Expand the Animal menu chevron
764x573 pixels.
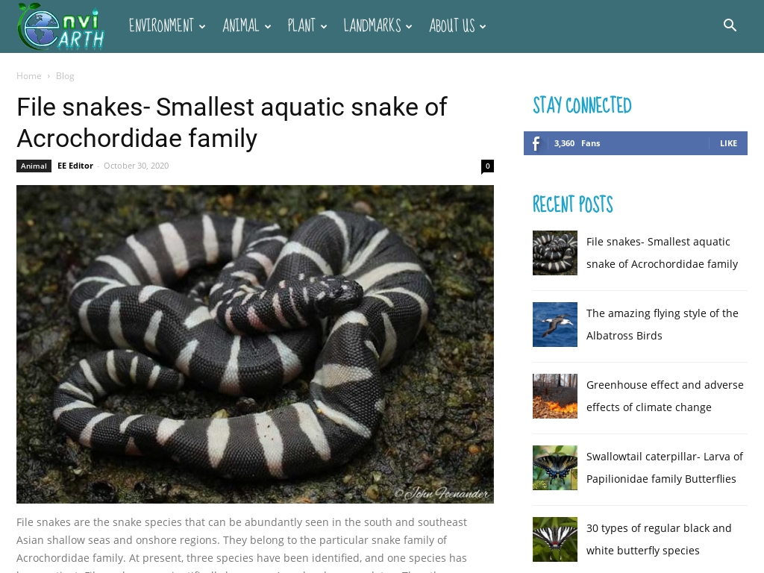pos(268,27)
